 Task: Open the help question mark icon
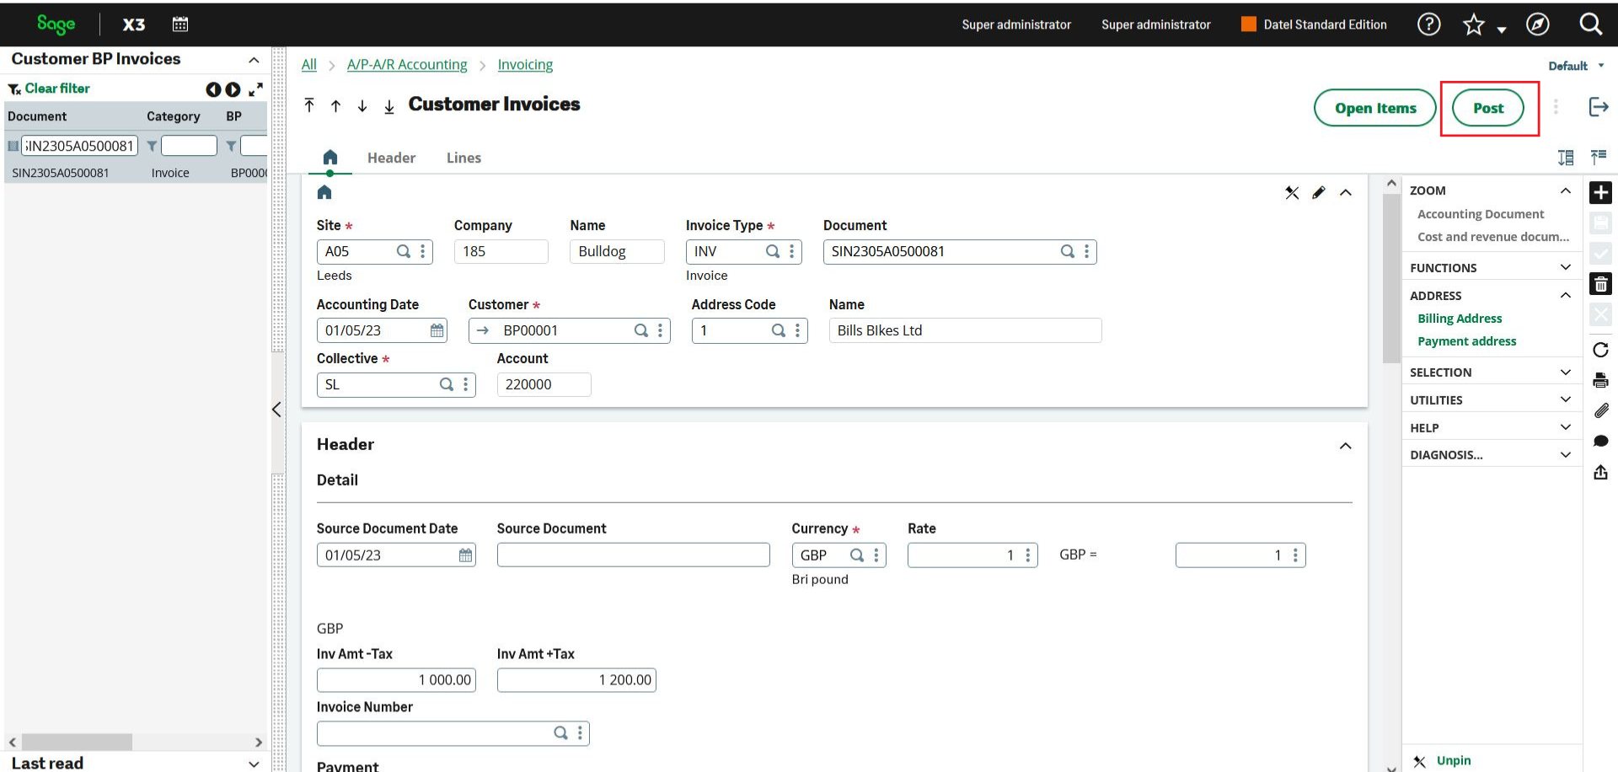tap(1428, 24)
